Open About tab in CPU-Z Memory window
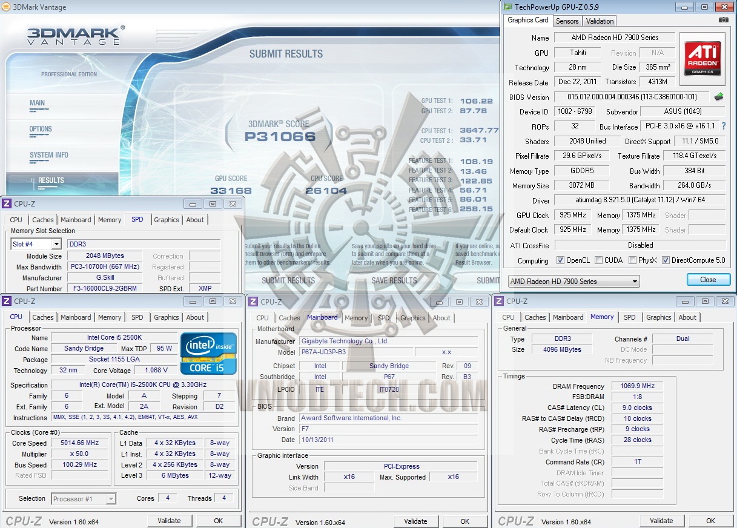Screen dimensions: 737x528 (687, 317)
